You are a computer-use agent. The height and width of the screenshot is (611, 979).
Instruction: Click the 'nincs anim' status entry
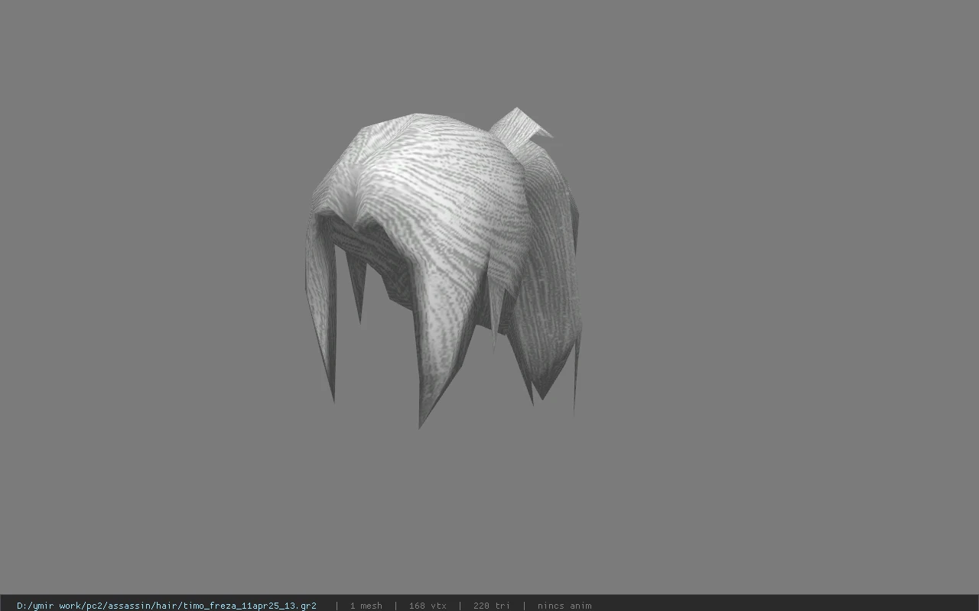pyautogui.click(x=564, y=606)
